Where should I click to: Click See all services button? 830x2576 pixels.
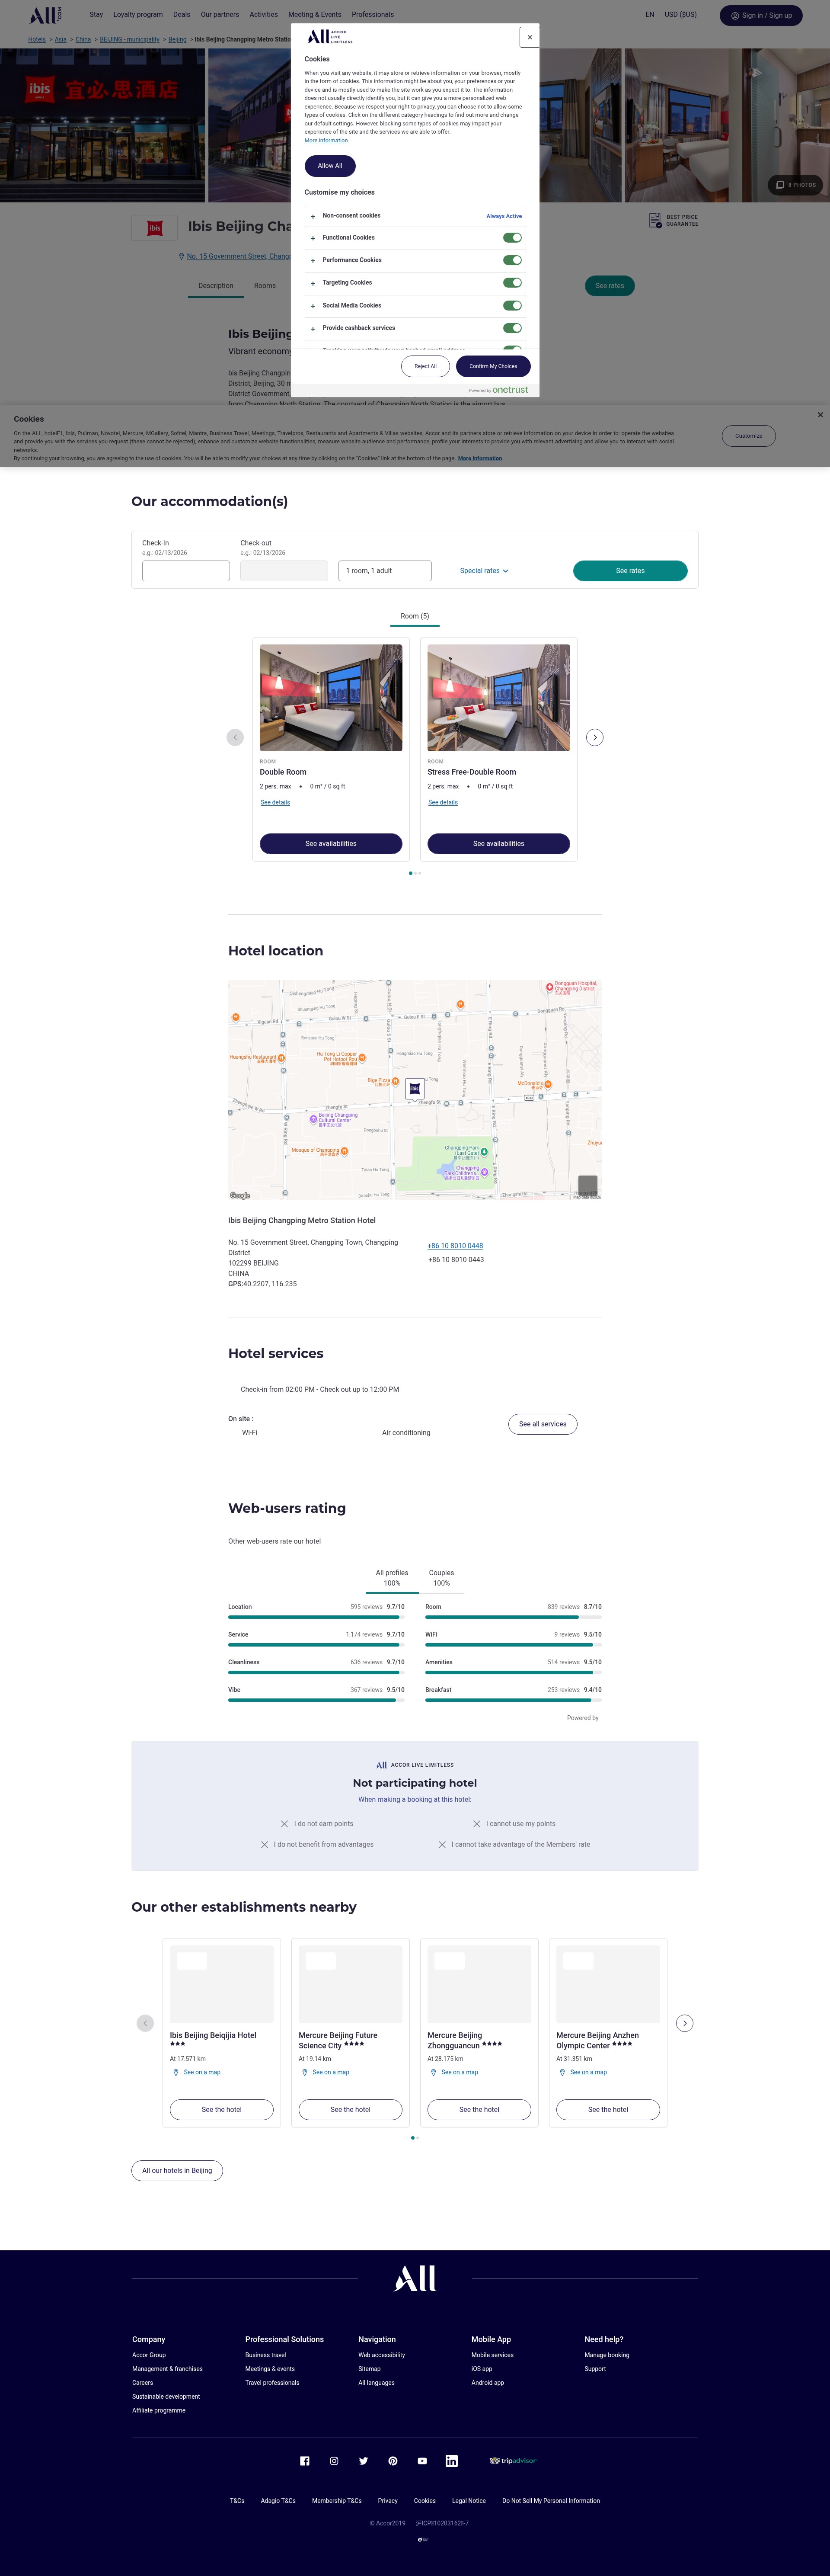[543, 1424]
